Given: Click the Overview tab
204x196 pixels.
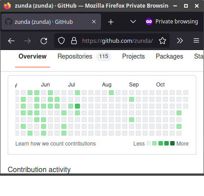Looking at the screenshot, I should tap(32, 56).
